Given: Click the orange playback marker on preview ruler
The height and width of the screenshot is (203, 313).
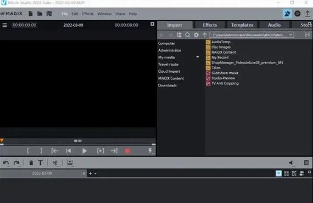Looking at the screenshot, I should [2, 141].
